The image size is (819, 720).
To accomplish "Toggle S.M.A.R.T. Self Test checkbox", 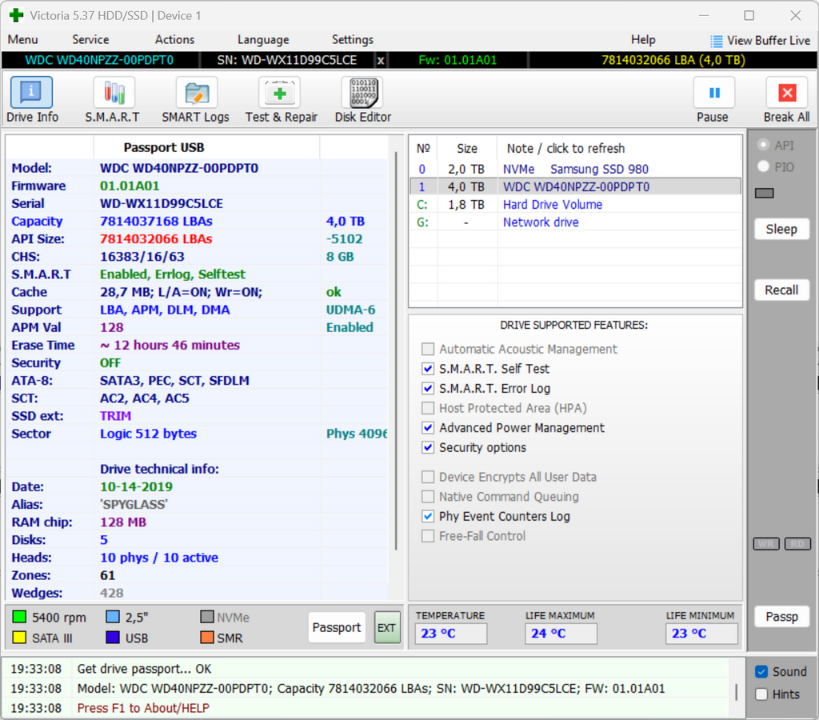I will 428,369.
